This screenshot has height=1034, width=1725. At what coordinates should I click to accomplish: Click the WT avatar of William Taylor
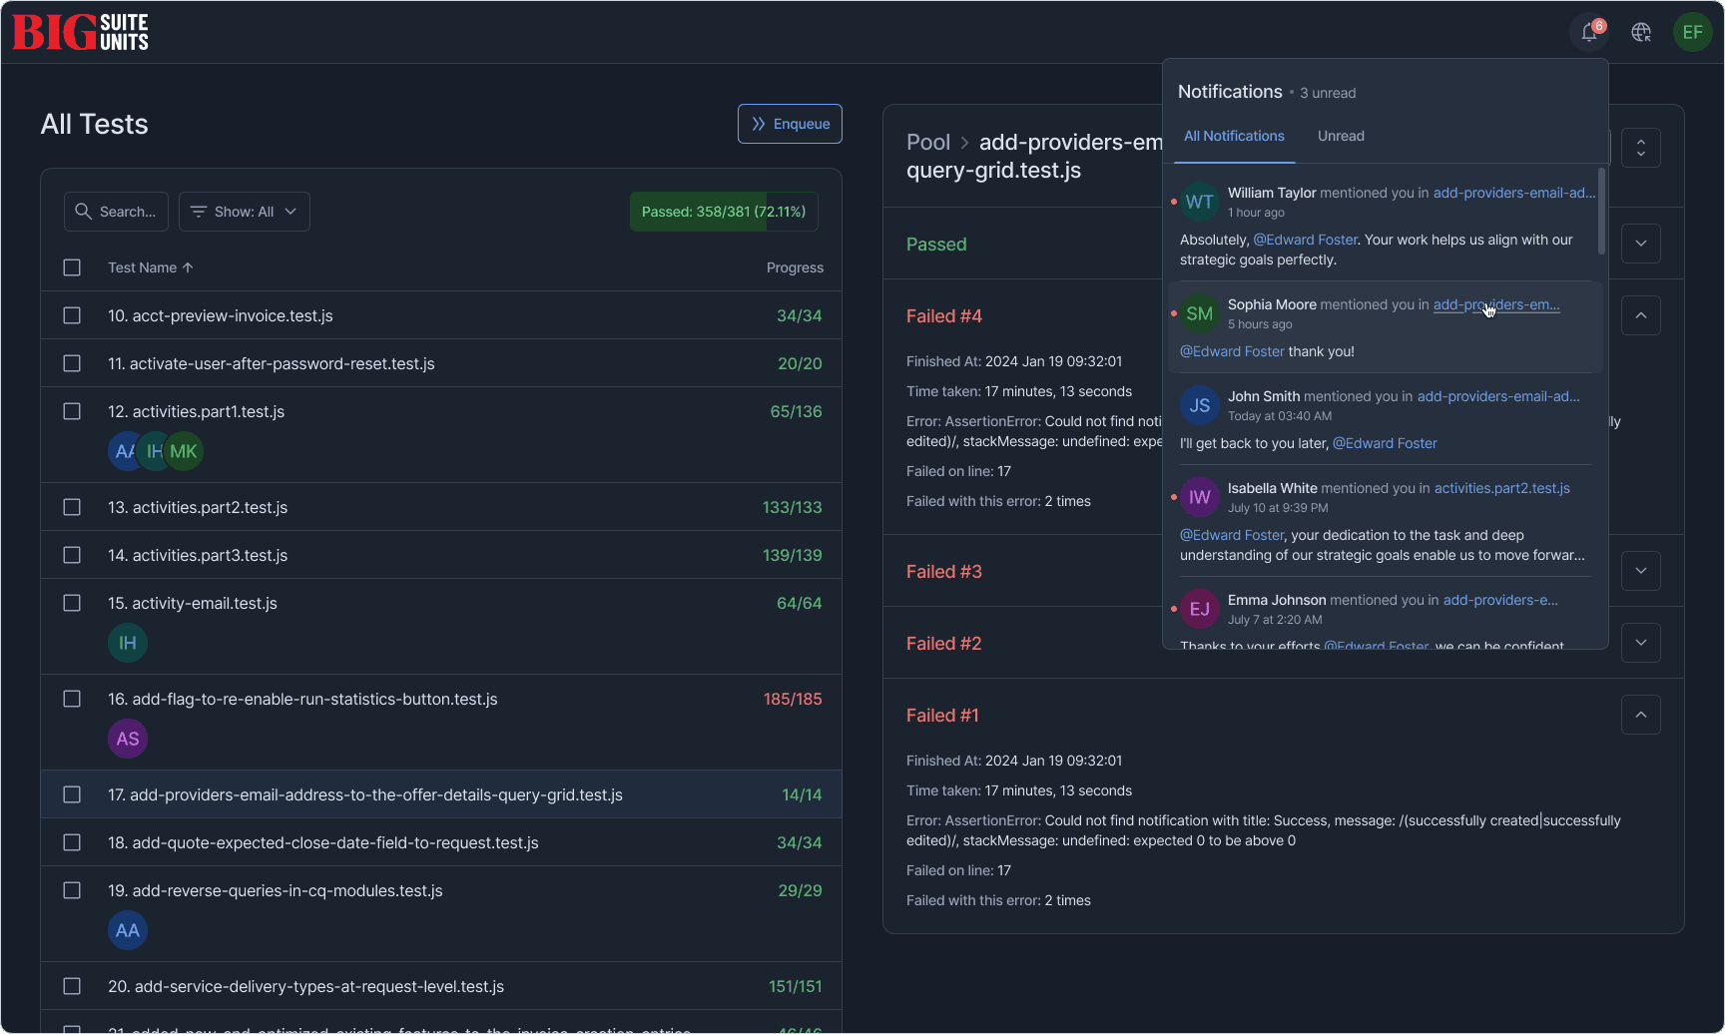[1200, 202]
